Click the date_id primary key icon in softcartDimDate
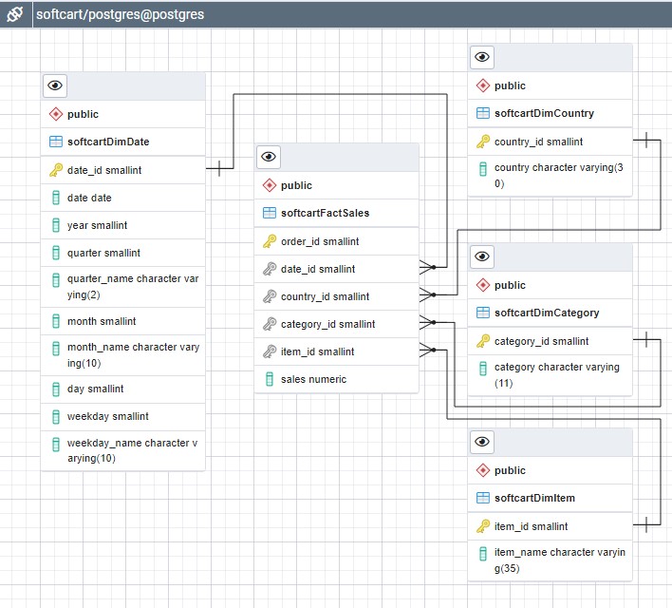This screenshot has width=672, height=608. (56, 170)
